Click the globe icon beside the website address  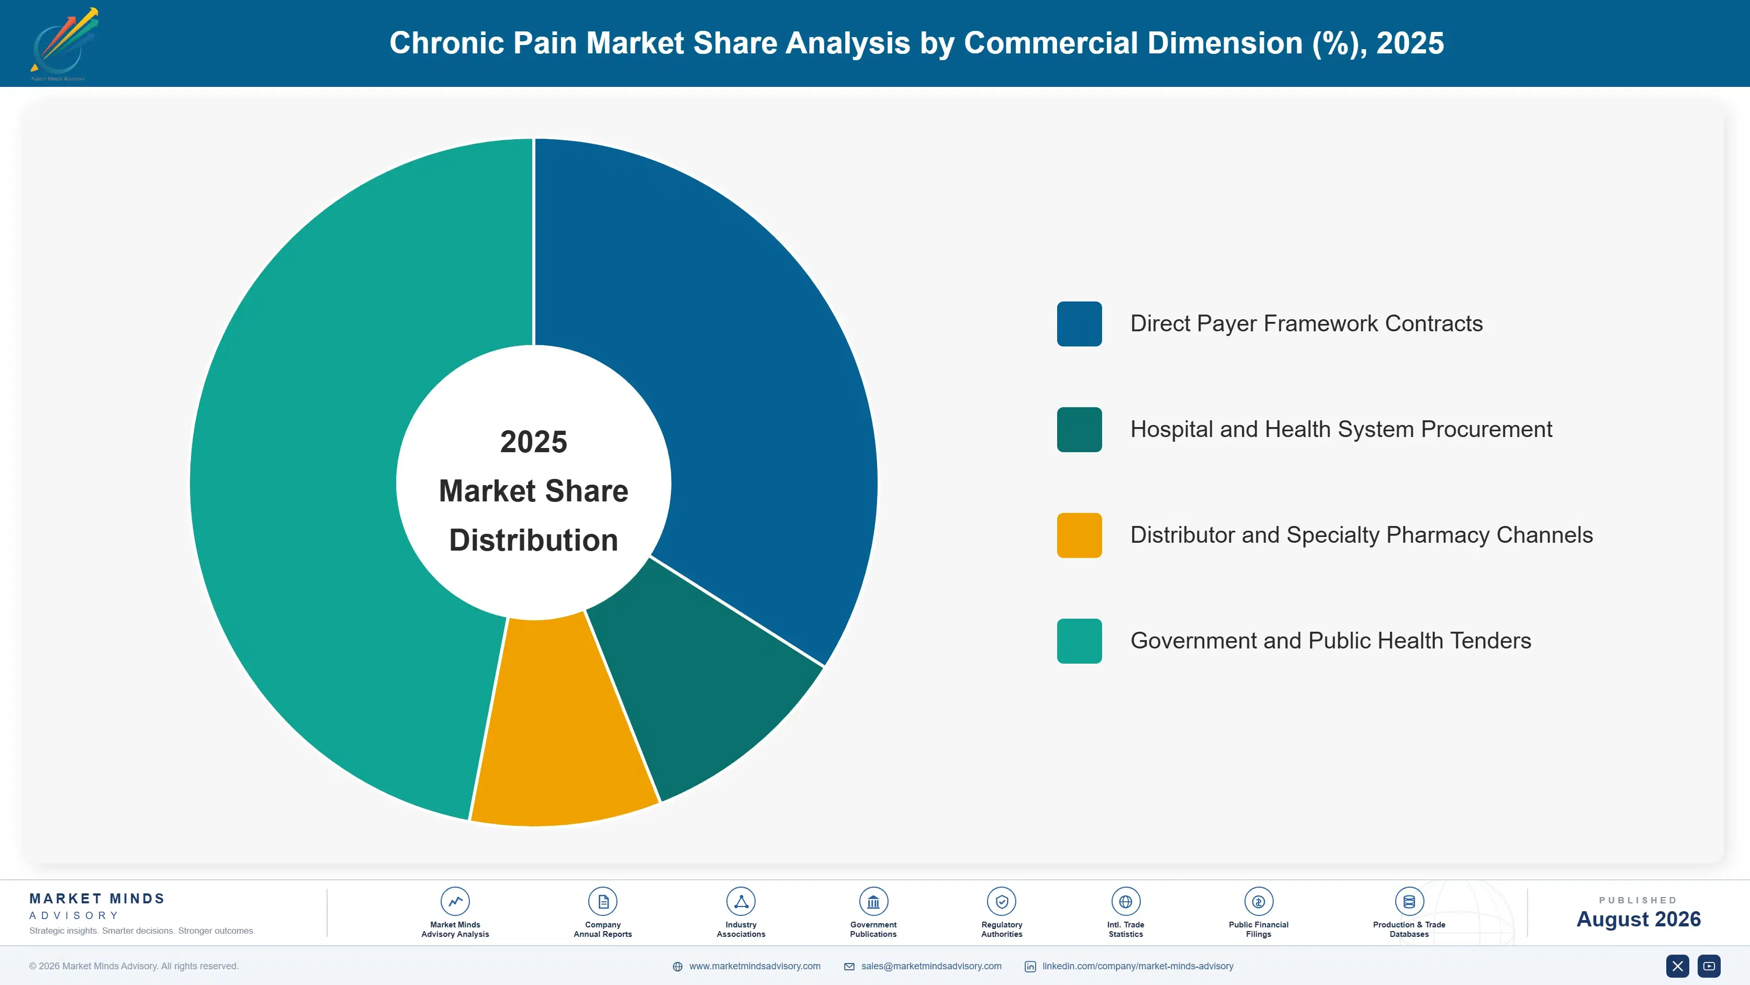click(677, 967)
